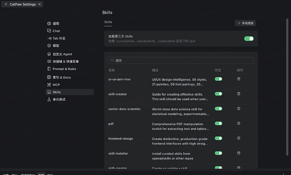Click the 状态 column header

(218, 70)
